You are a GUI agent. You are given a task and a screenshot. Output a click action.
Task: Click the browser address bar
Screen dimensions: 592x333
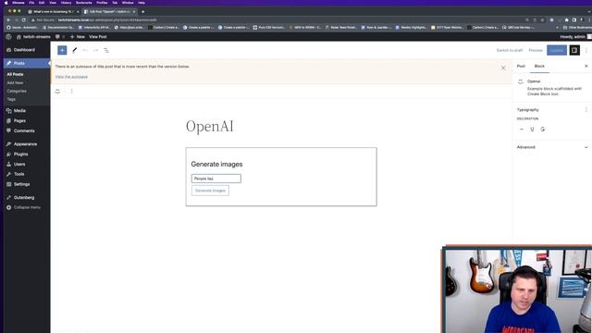tap(279, 20)
